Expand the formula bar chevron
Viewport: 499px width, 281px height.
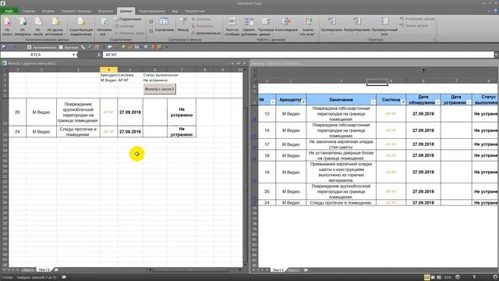pos(497,55)
